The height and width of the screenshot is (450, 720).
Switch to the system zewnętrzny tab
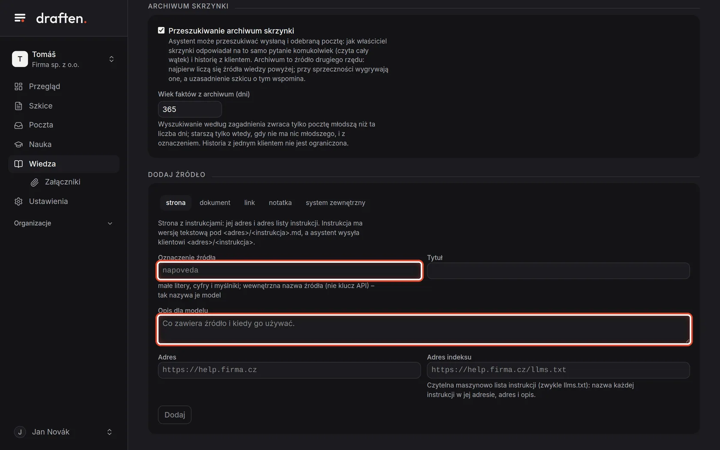click(336, 203)
